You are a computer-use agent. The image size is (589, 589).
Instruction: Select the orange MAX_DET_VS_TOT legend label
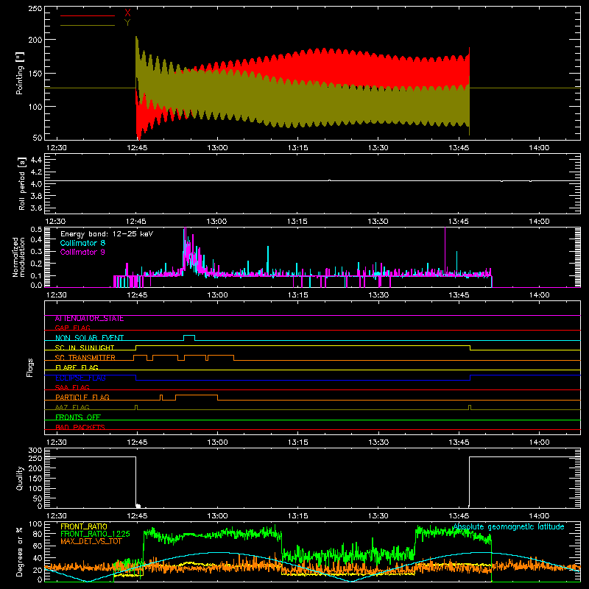point(91,541)
